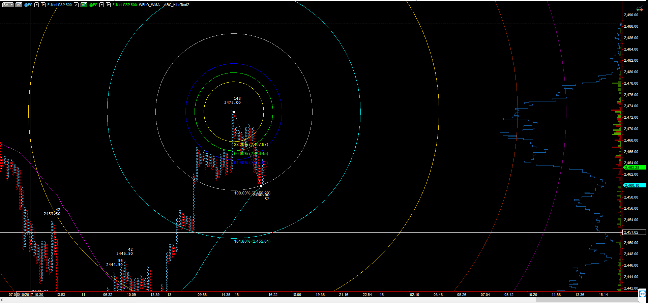This screenshot has width=648, height=303.
Task: Click the horizontal scrollbar thumb
Action: [x=587, y=300]
